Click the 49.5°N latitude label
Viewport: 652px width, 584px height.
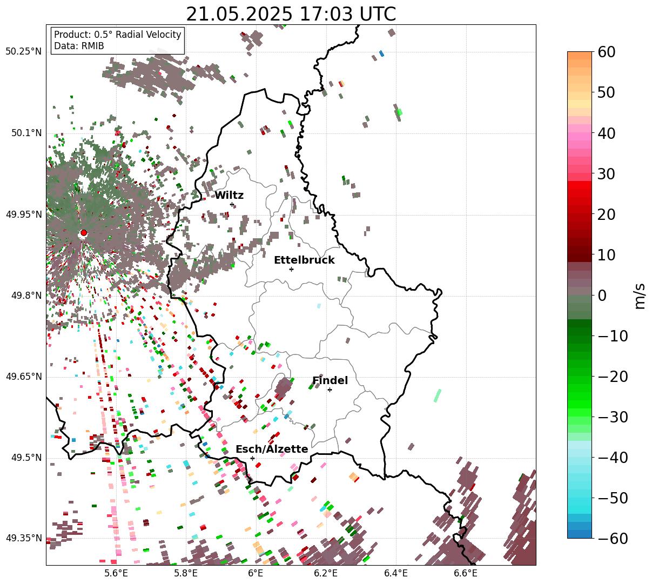[x=26, y=458]
